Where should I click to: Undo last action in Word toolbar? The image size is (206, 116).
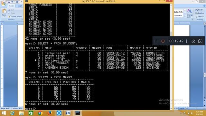12,2
